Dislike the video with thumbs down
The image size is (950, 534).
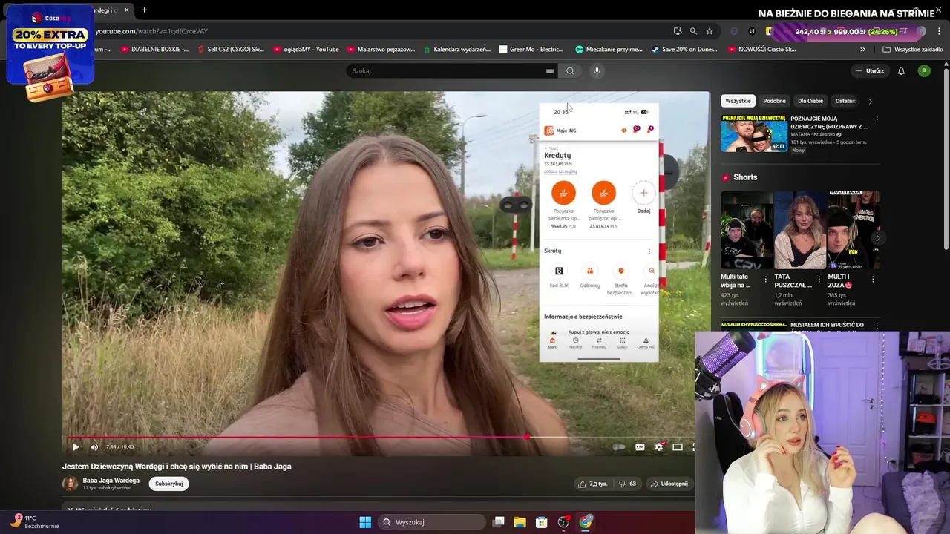[x=627, y=484]
